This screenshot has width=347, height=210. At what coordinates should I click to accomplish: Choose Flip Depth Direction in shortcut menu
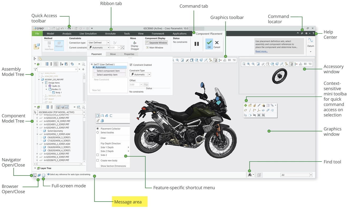(x=111, y=144)
